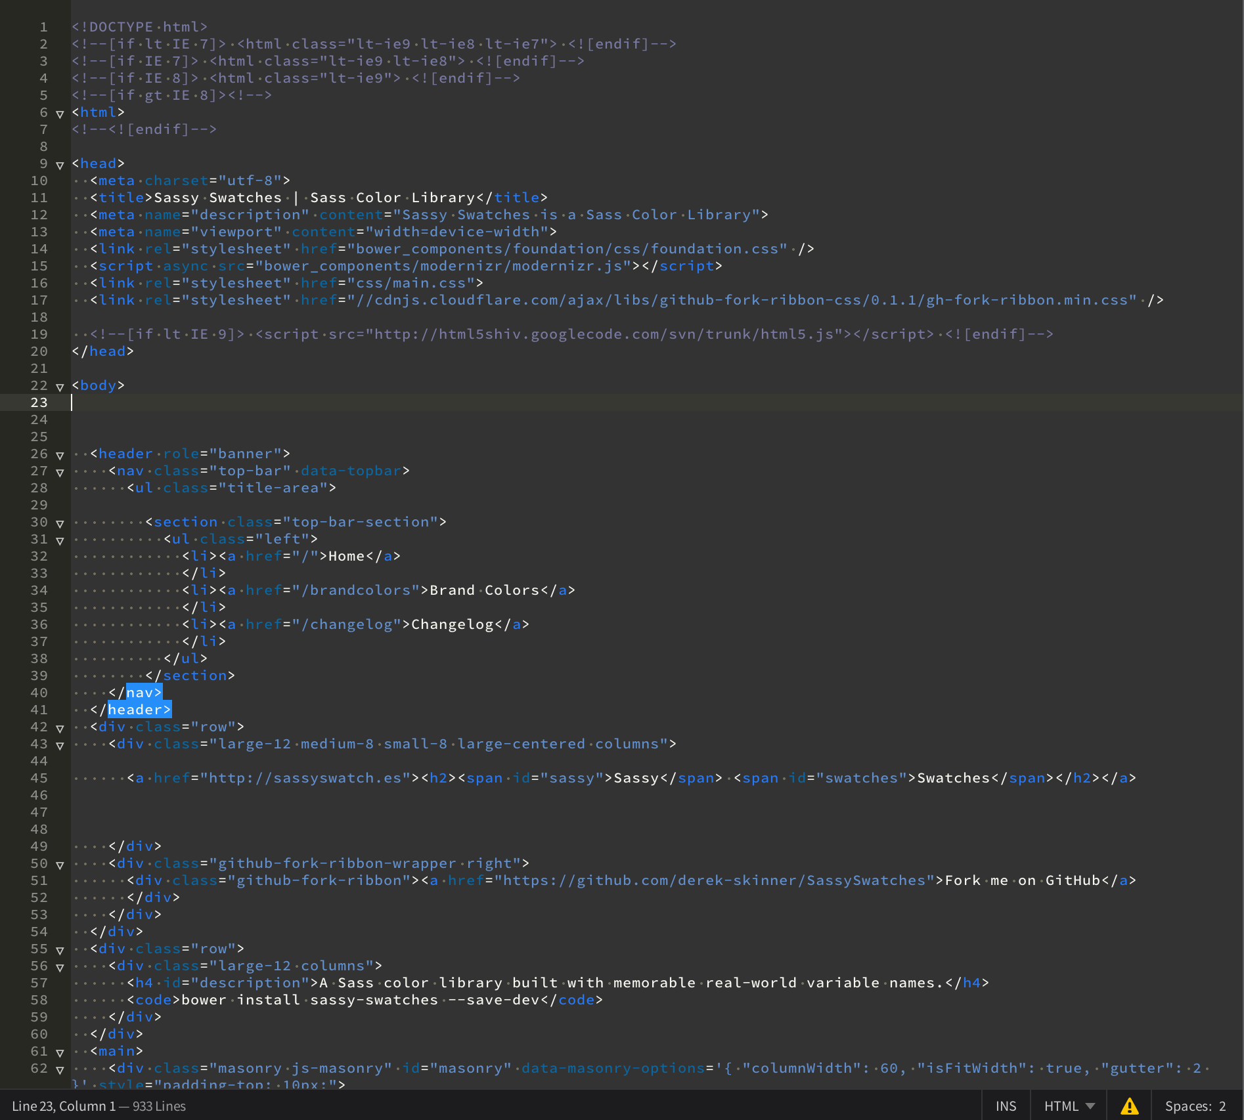The height and width of the screenshot is (1120, 1244).
Task: Collapse the top-bar-section fold on line 30
Action: tap(60, 524)
